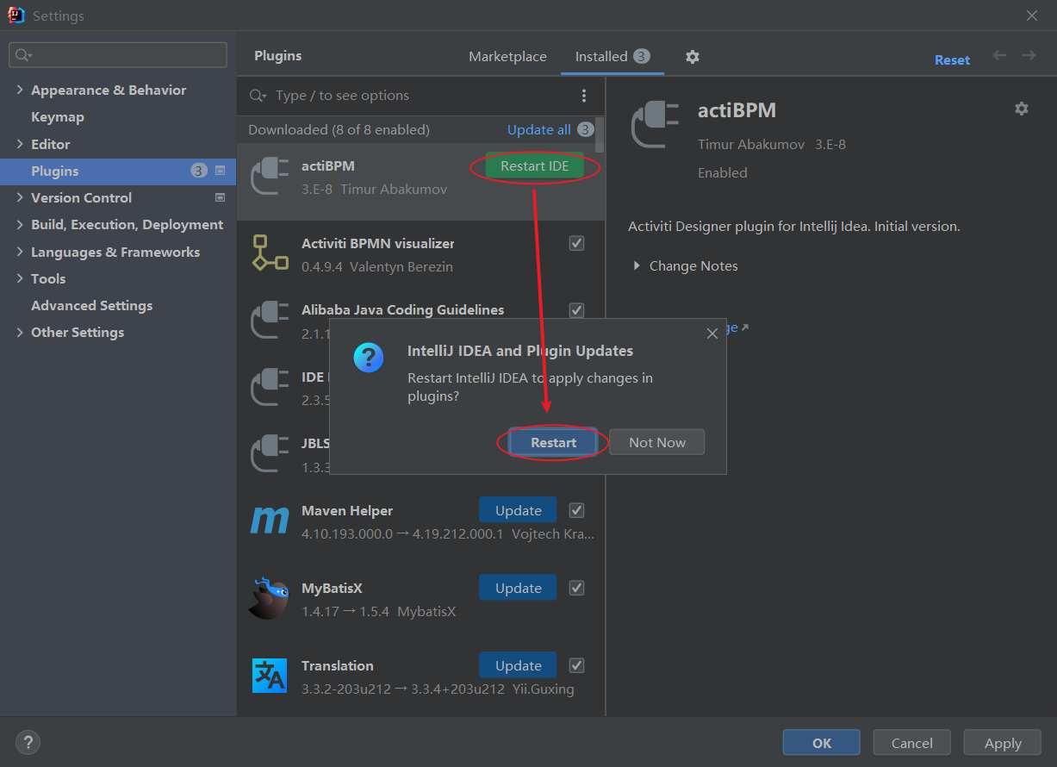Click the Translation plugin icon

pos(269,676)
